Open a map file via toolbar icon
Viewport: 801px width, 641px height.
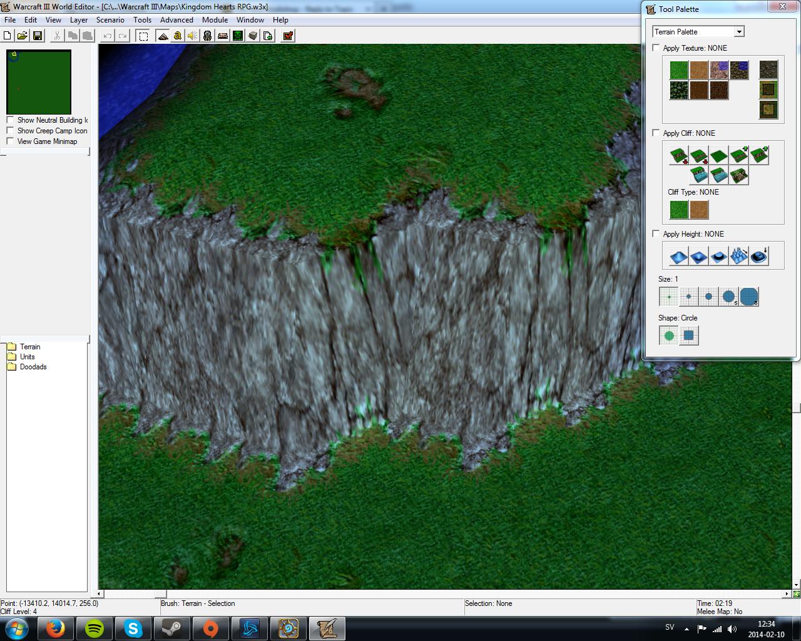click(x=22, y=36)
